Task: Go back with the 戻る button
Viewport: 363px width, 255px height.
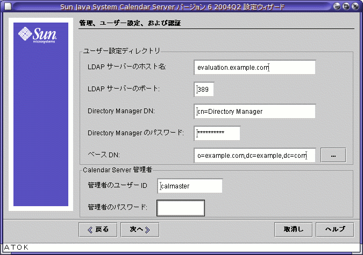Action: point(98,230)
